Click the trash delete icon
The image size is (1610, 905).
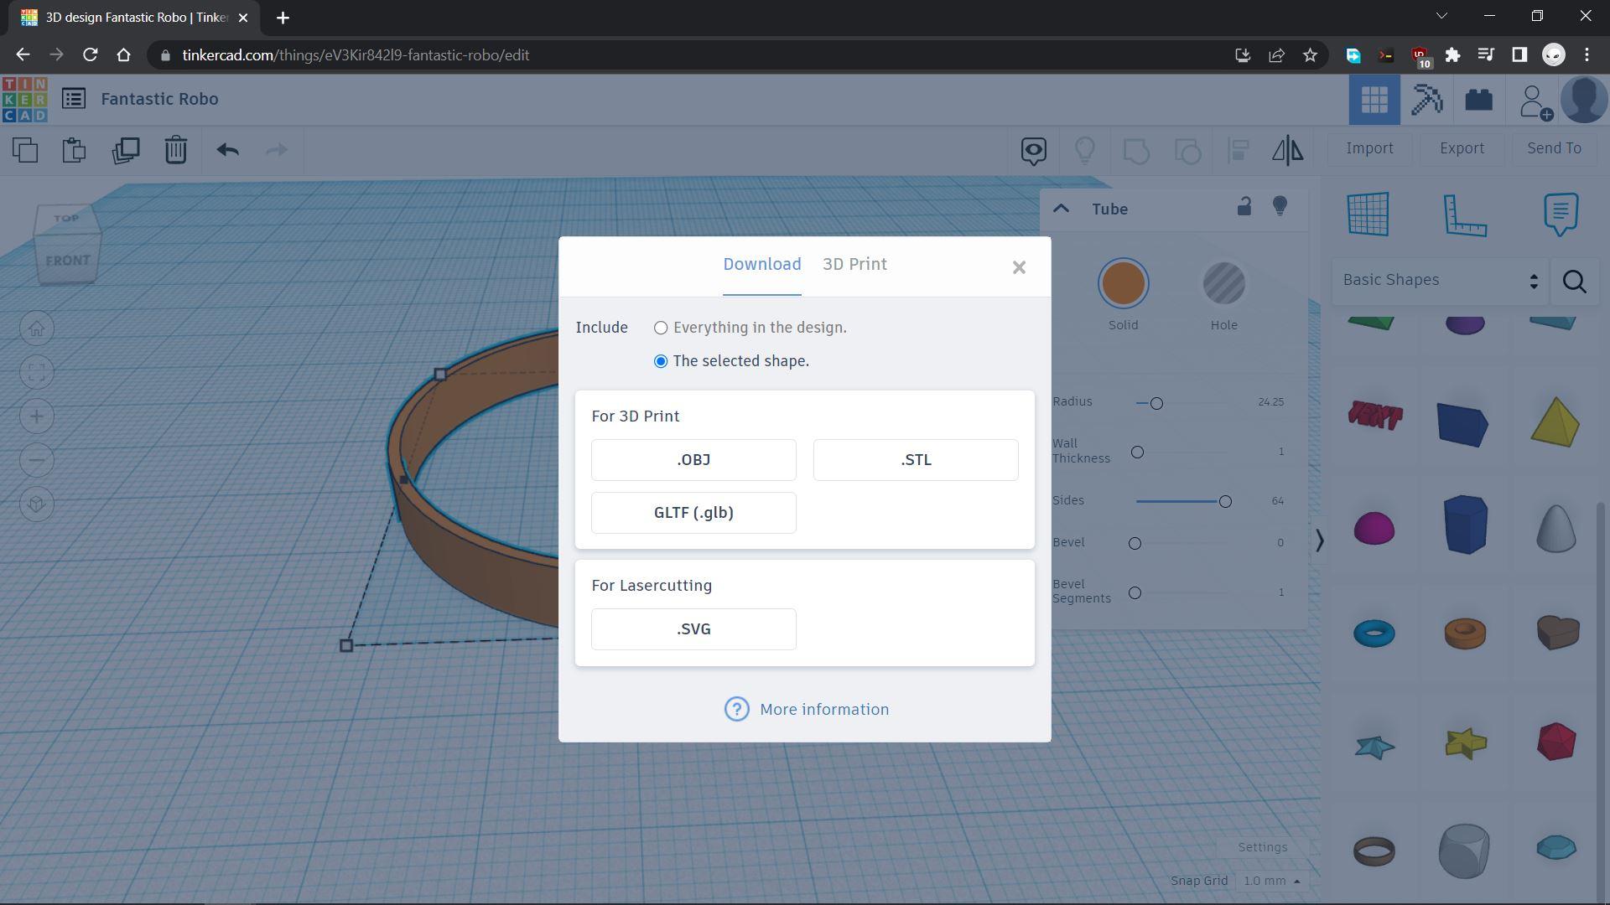pyautogui.click(x=175, y=150)
